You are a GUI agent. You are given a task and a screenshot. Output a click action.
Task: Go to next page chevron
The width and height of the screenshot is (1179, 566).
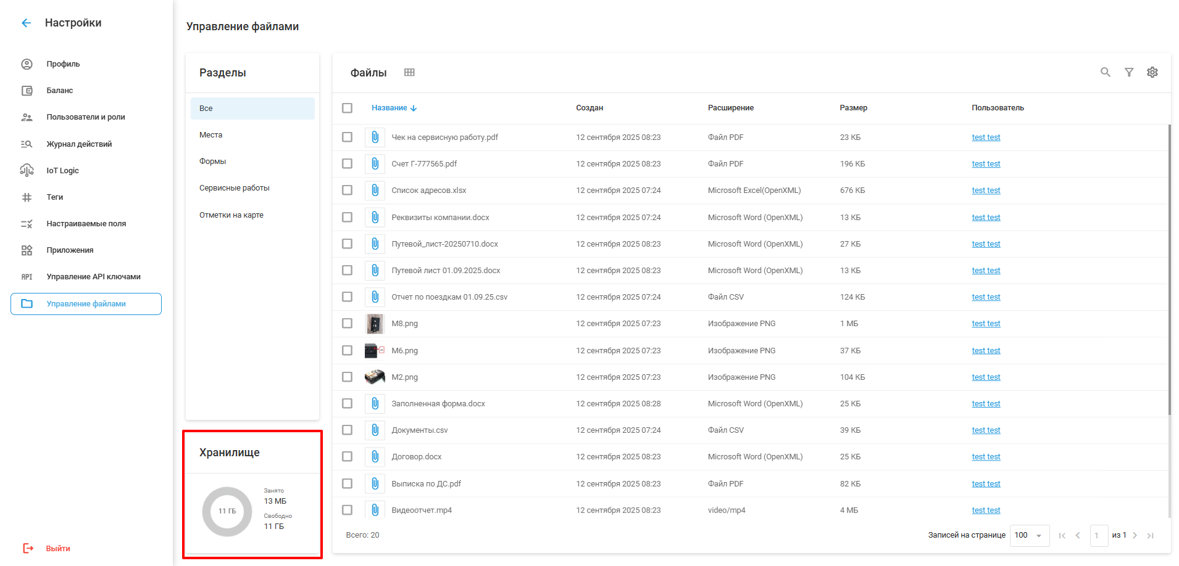click(1135, 535)
